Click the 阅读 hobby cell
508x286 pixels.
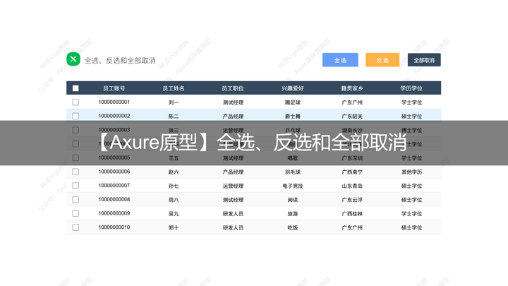293,200
